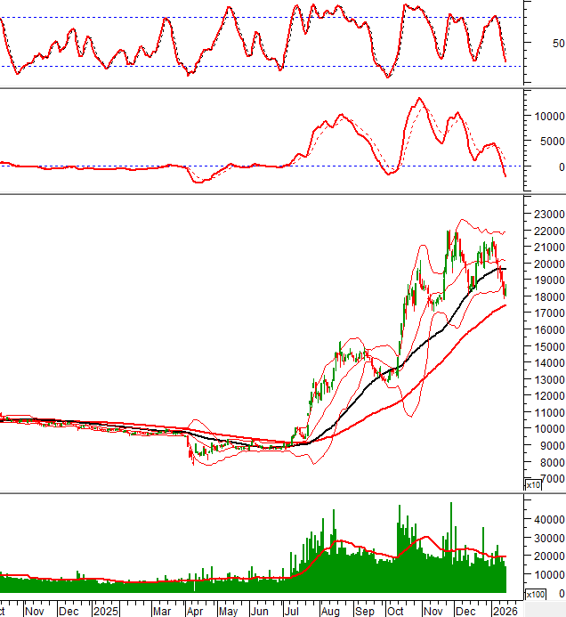Pick the Jul label on time axis

291,611
